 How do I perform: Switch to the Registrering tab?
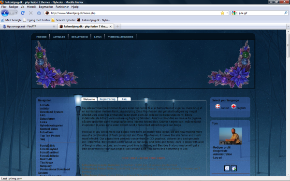[x=107, y=99]
